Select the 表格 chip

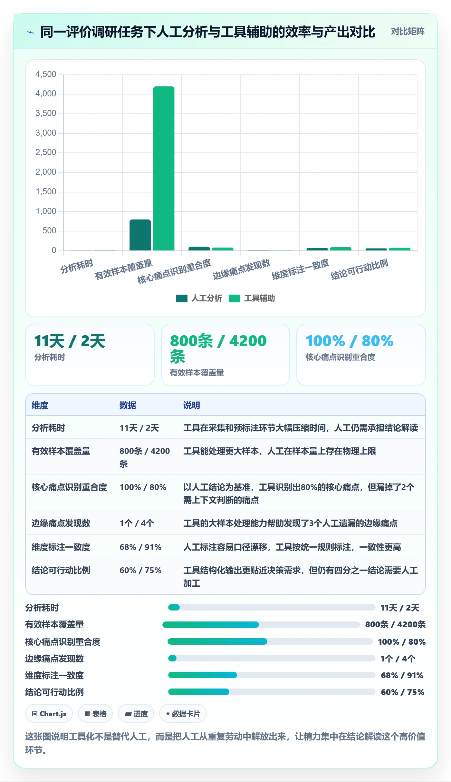[95, 714]
